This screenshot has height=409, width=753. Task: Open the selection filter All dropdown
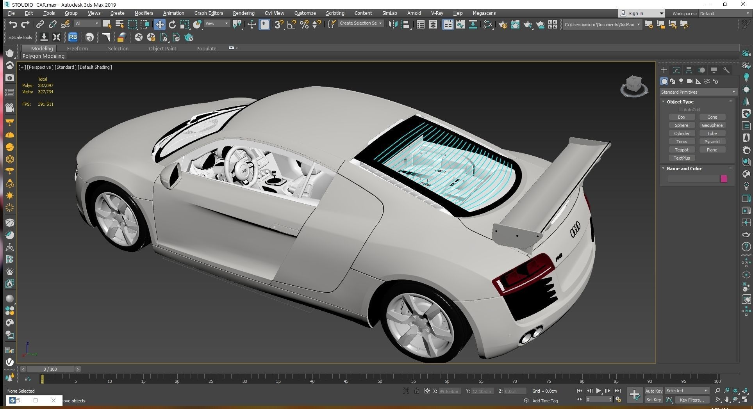coord(87,23)
